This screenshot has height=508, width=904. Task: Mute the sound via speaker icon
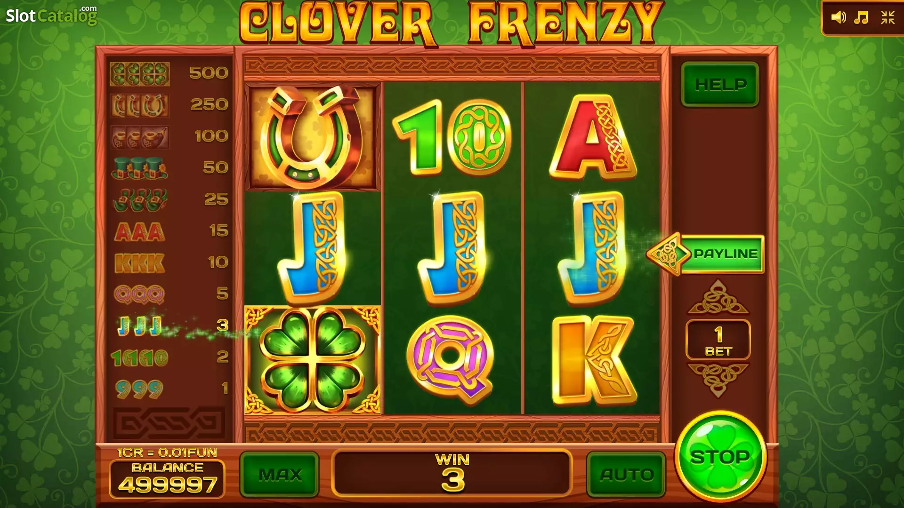click(839, 18)
